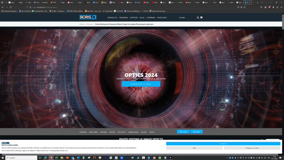284x160 pixels.
Task: Open the shopping cart icon
Action: 201,17
